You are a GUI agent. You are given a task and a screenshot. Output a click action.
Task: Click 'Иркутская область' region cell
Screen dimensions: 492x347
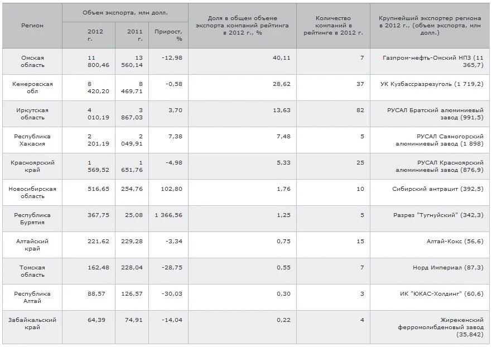32,114
